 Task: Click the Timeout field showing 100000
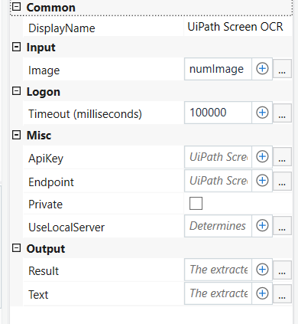click(218, 113)
